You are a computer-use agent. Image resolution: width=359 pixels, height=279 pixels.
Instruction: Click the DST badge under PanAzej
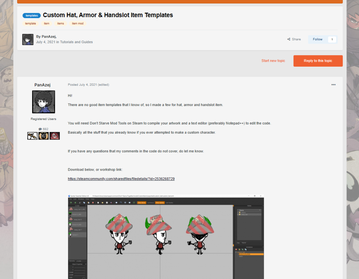(44, 136)
